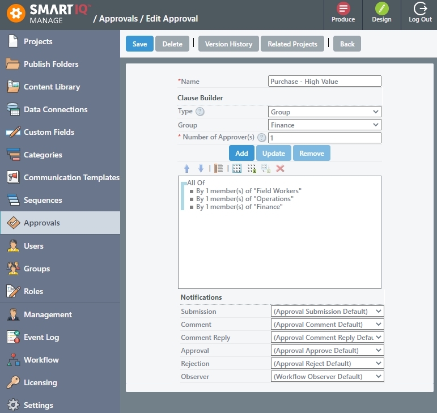
Task: Click the Publish Folders folder icon
Action: [13, 64]
